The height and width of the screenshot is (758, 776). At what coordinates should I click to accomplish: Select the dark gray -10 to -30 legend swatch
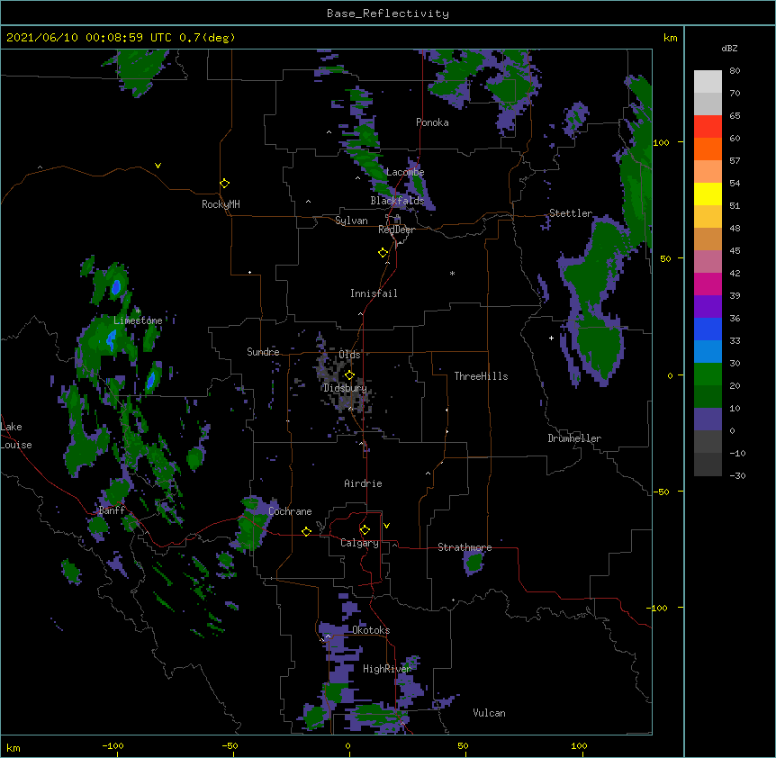click(708, 465)
